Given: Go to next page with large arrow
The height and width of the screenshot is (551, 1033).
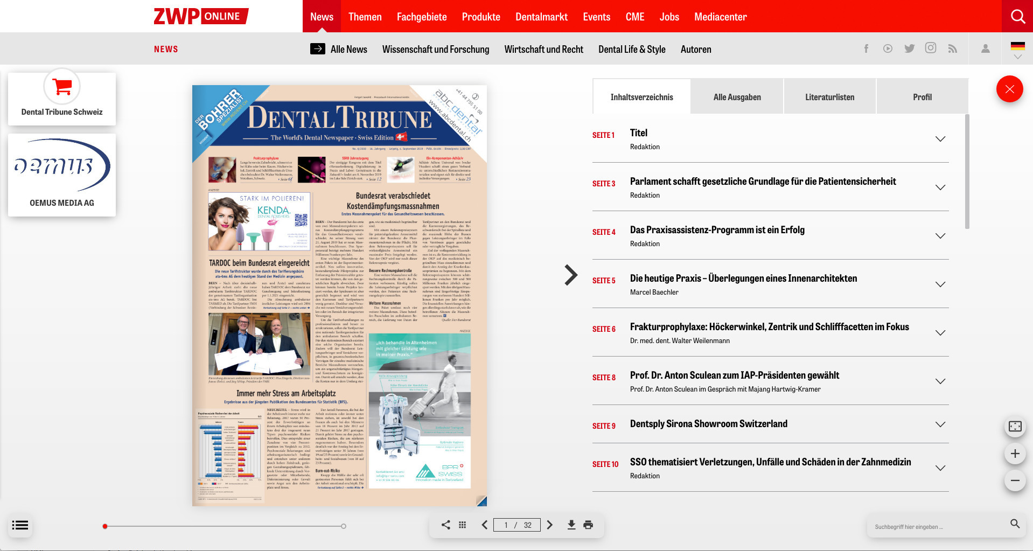Looking at the screenshot, I should pos(571,275).
